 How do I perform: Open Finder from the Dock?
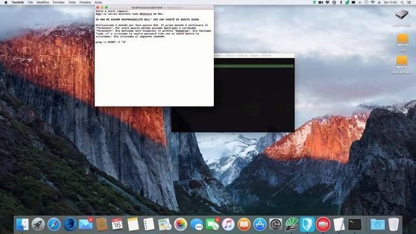(x=22, y=224)
